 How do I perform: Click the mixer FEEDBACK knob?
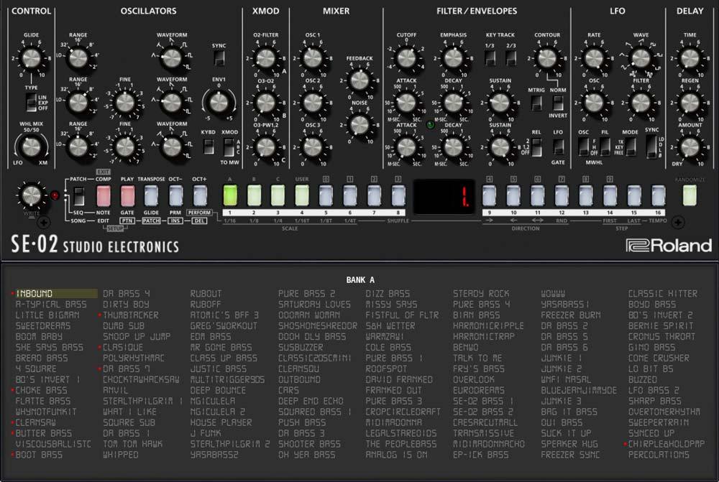[x=359, y=80]
